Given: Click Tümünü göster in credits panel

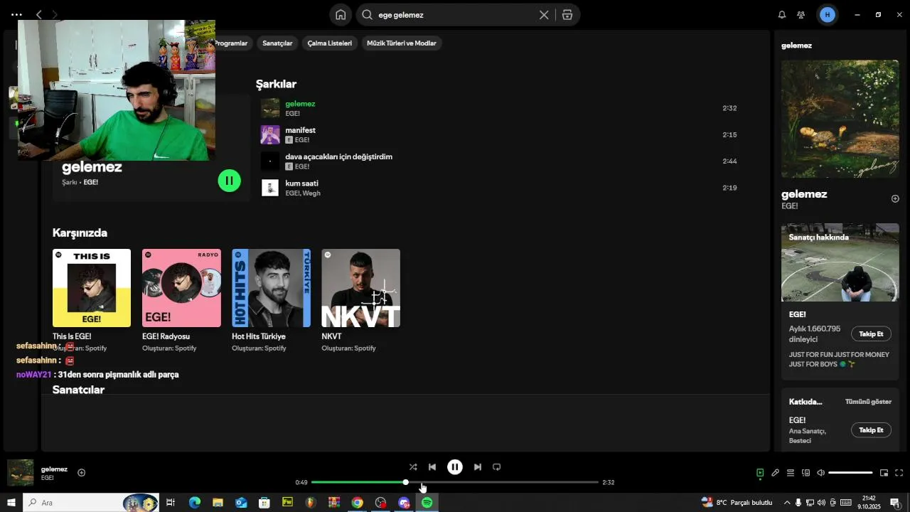Looking at the screenshot, I should [868, 402].
